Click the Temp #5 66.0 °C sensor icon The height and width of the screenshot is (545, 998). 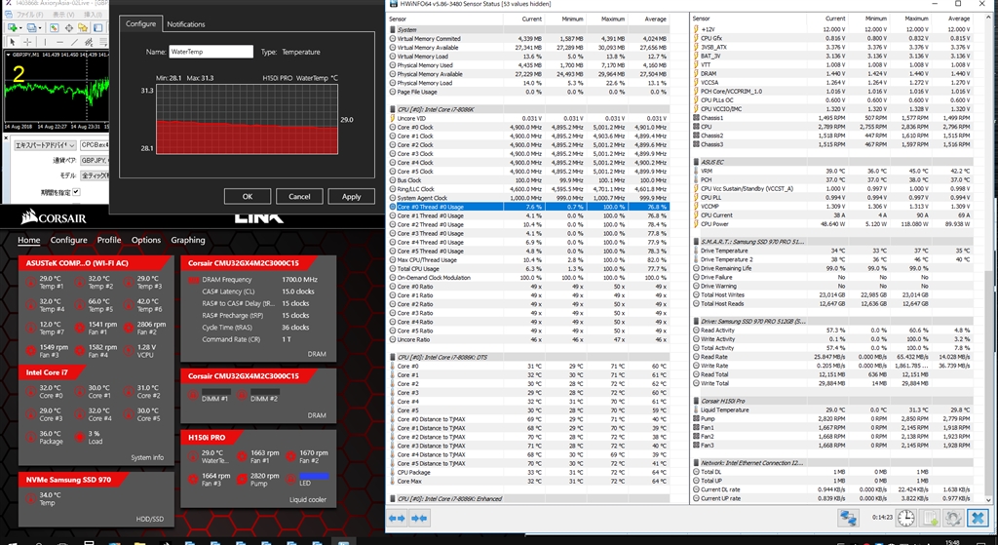point(80,305)
